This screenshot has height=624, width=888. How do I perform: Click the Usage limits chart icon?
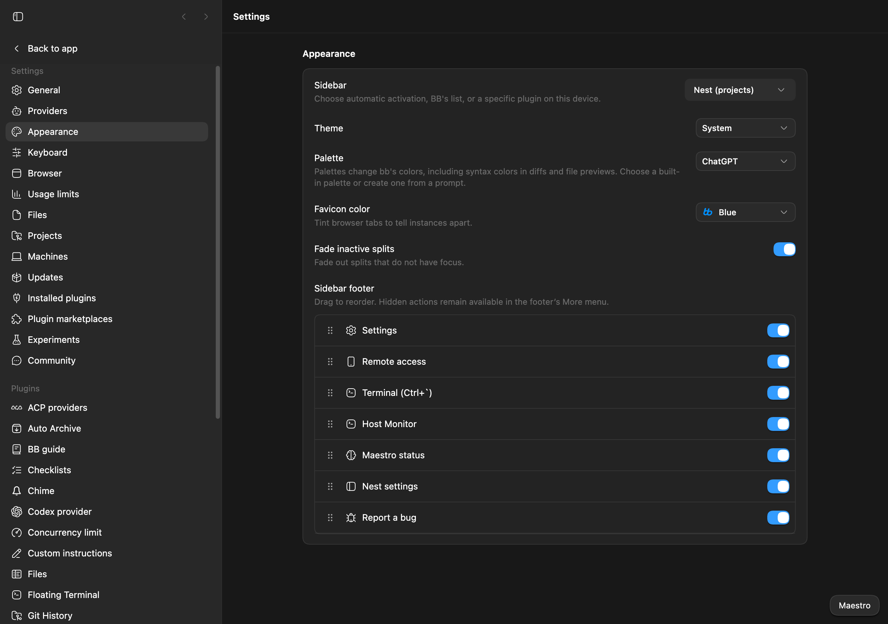tap(17, 194)
